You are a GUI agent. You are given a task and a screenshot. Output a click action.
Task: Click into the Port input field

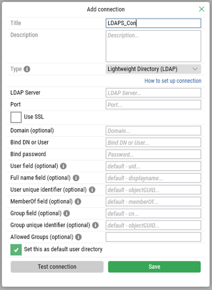(x=153, y=105)
